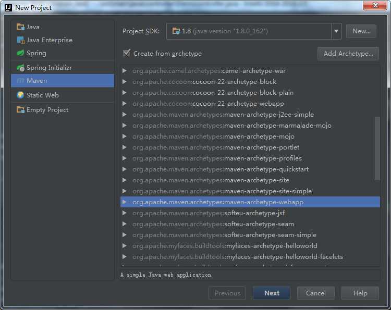Click 'A simple Java web application' description
Image resolution: width=391 pixels, height=310 pixels.
pos(166,275)
